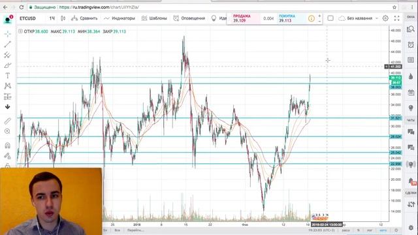Click the 22.956 horizontal level label
This screenshot has height=235, width=418.
click(x=396, y=164)
